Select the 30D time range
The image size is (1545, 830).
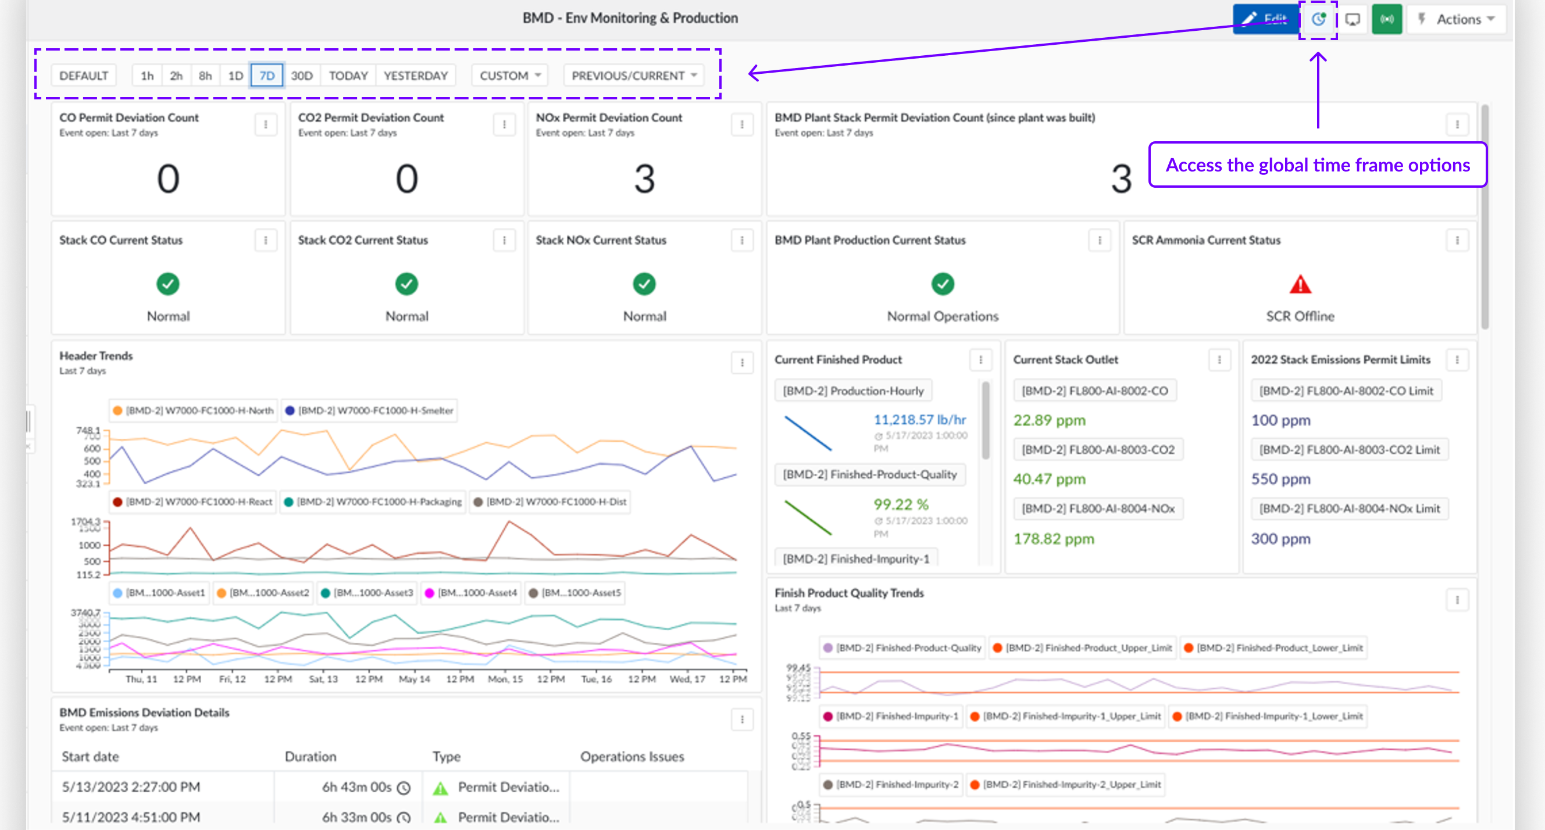tap(302, 76)
